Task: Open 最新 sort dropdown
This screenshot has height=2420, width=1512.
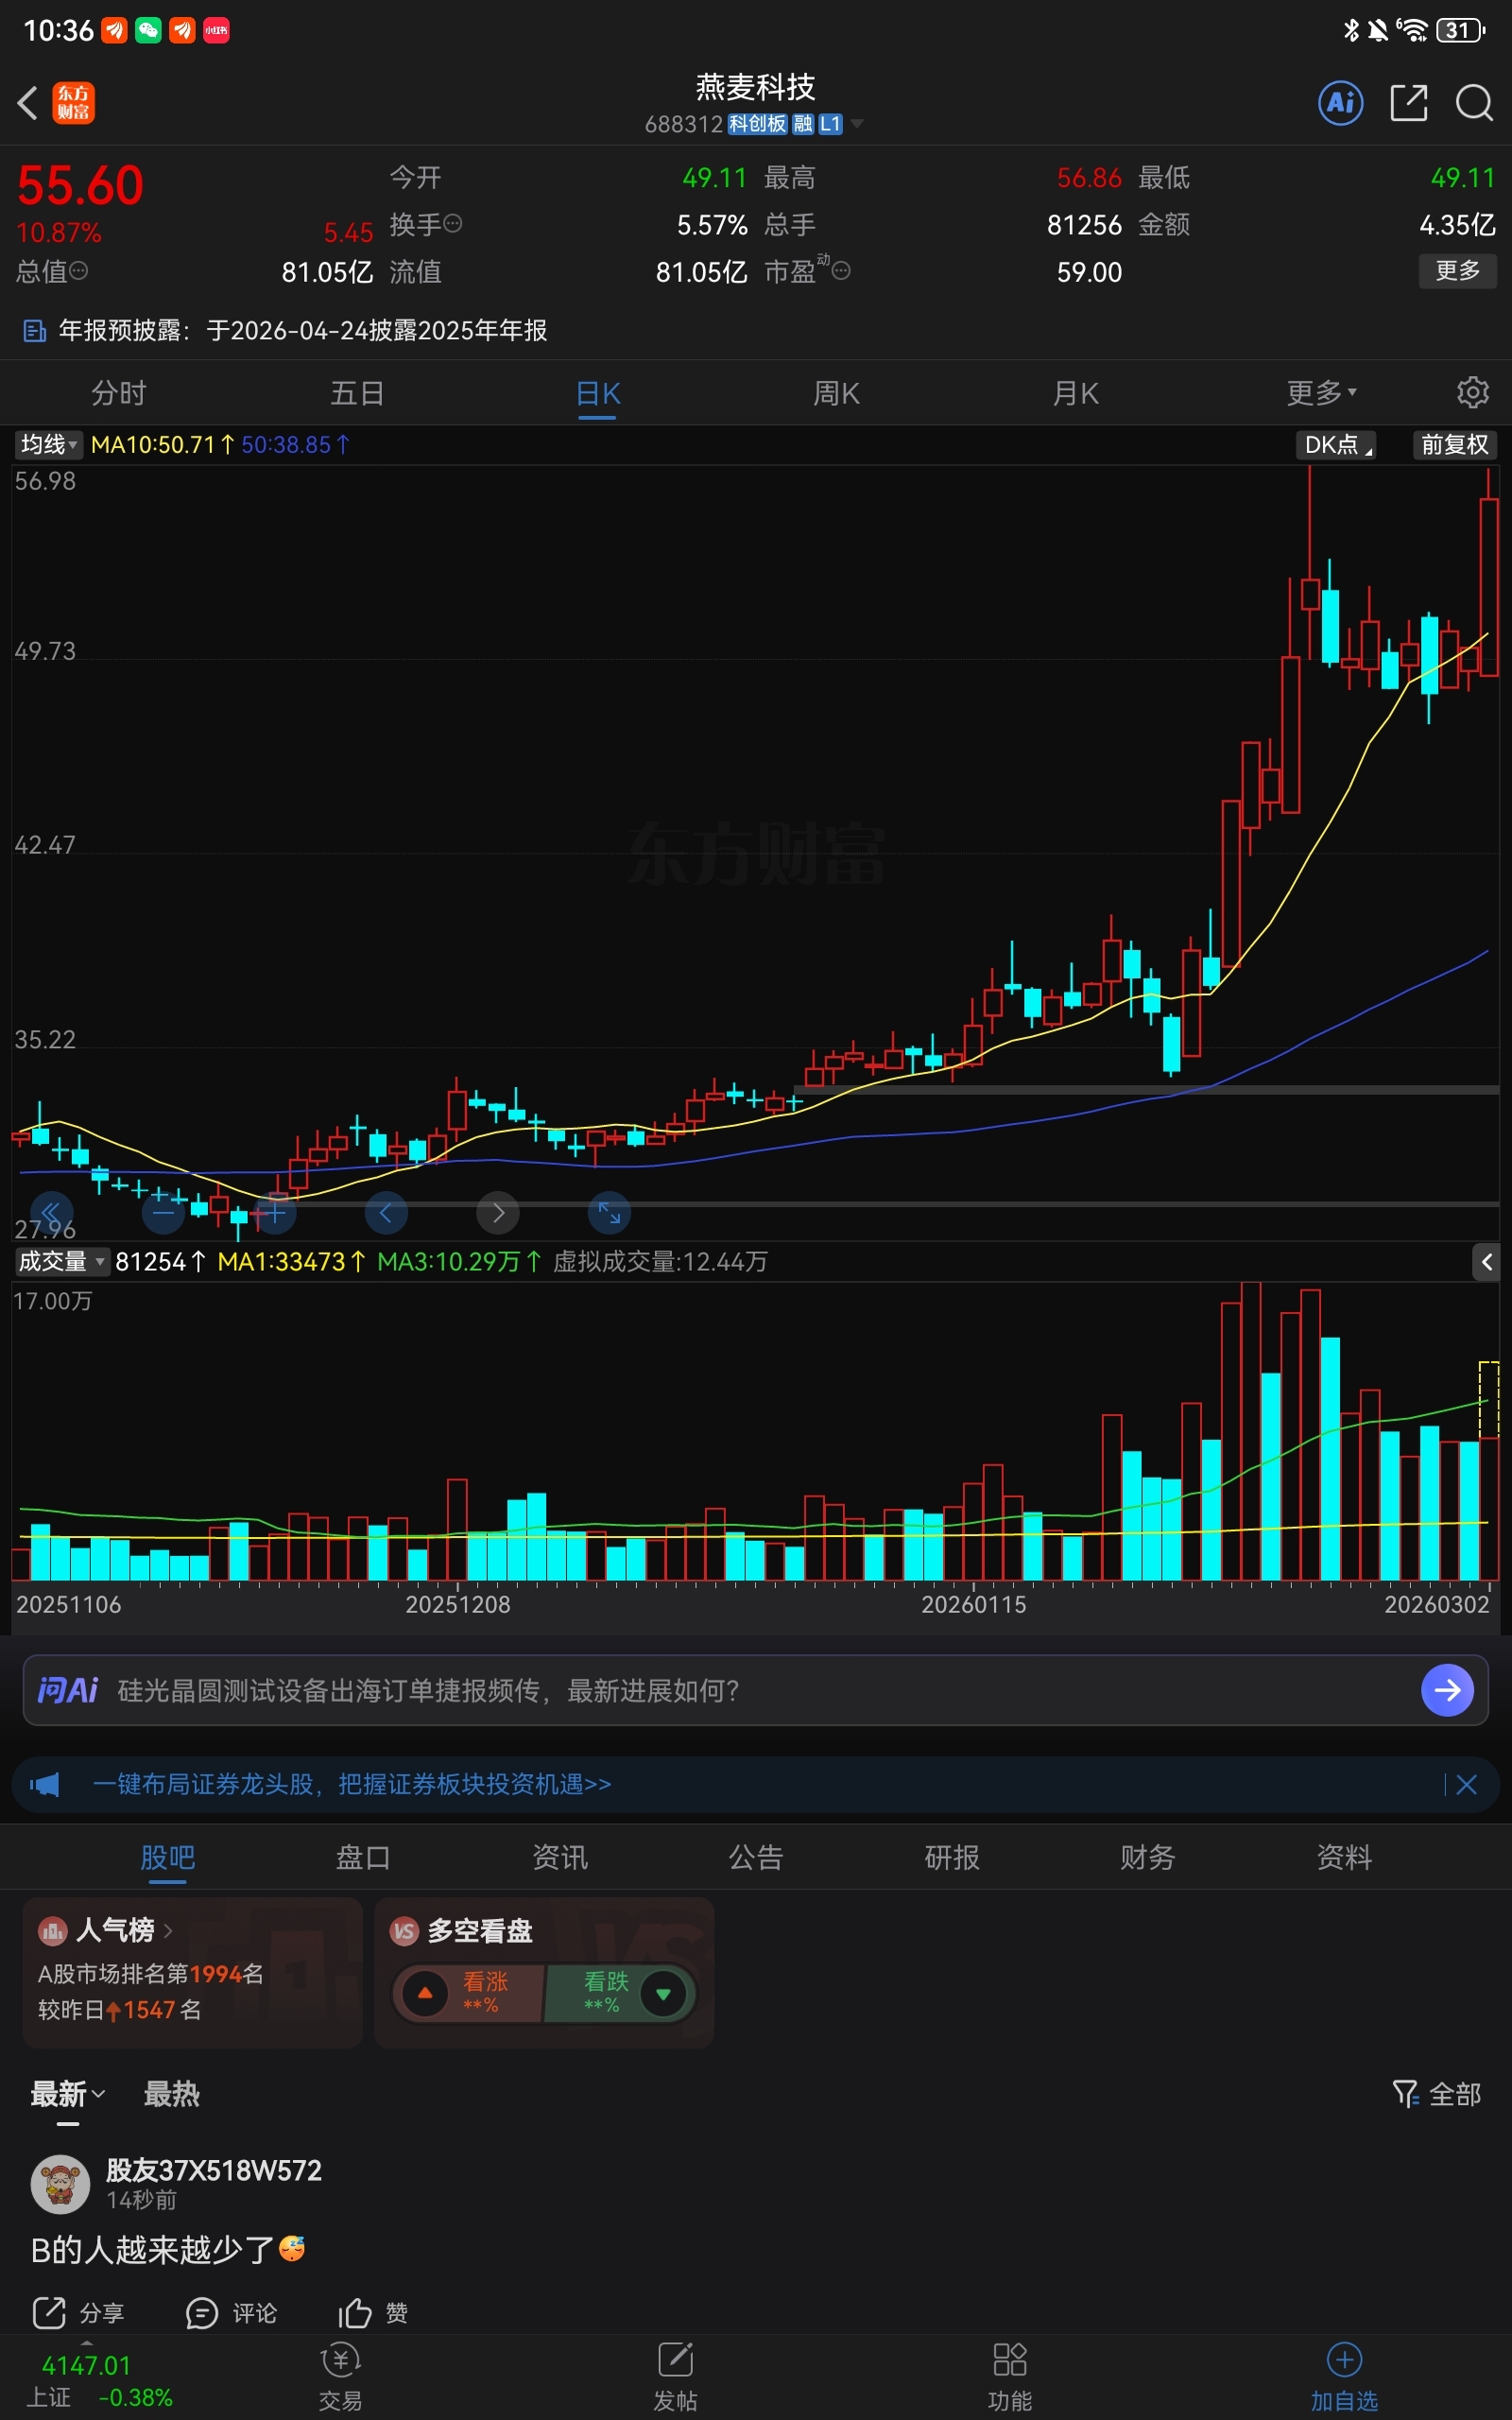Action: 67,2093
